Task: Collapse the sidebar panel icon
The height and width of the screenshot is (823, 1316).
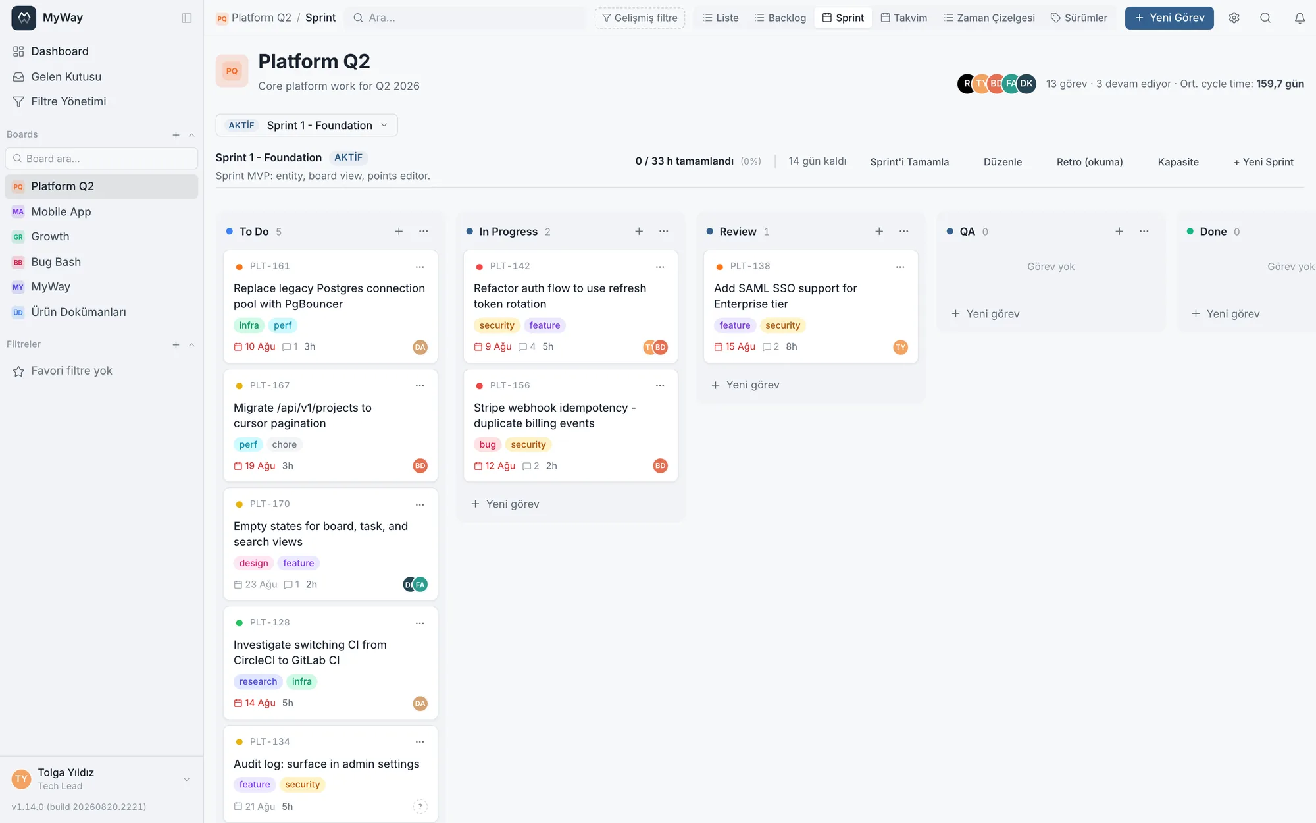Action: pos(187,18)
